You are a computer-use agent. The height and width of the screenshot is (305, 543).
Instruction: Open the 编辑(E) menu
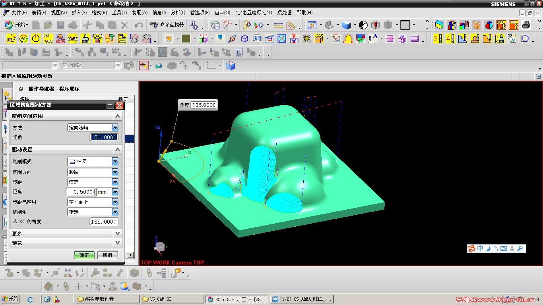(39, 13)
